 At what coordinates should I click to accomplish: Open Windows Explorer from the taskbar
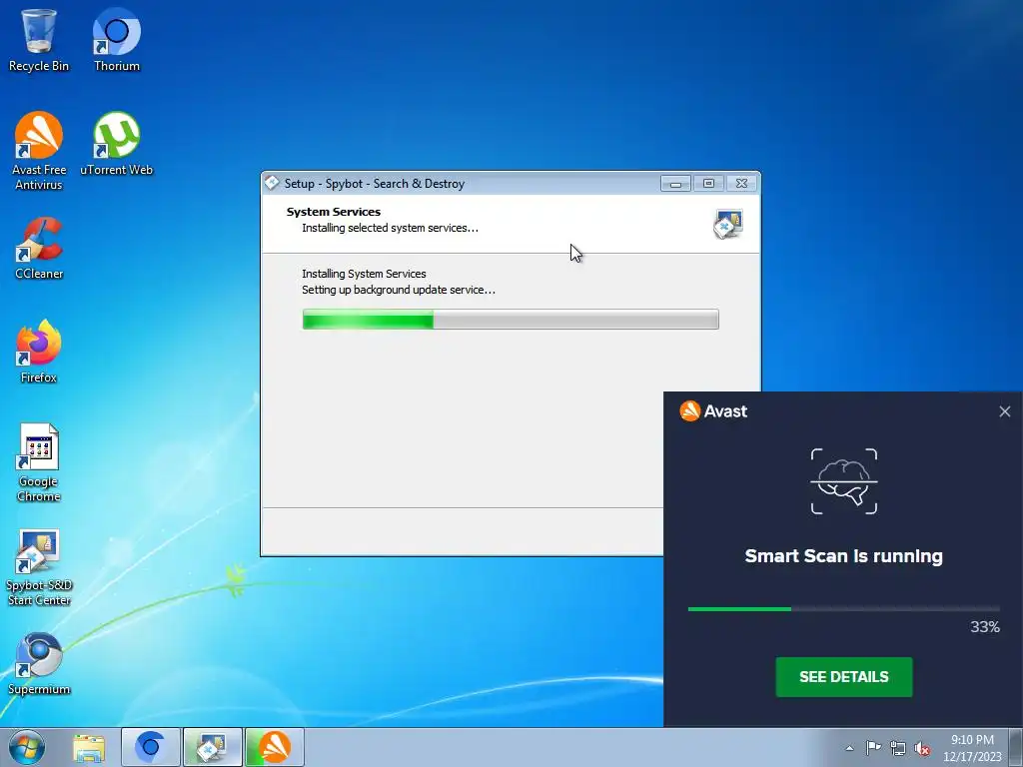tap(89, 747)
